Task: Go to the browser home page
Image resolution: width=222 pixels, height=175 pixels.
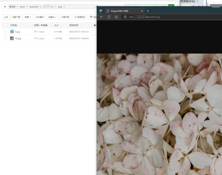Action: point(116,17)
